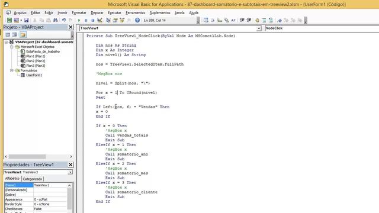The image size is (379, 213).
Task: Click the Find binoculars icon
Action: [x=55, y=20]
